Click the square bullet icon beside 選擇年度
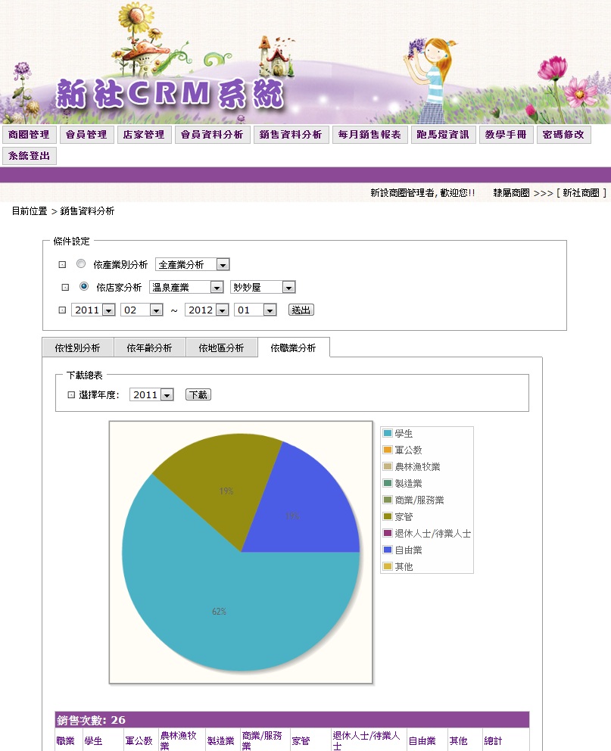The image size is (611, 751). (71, 395)
